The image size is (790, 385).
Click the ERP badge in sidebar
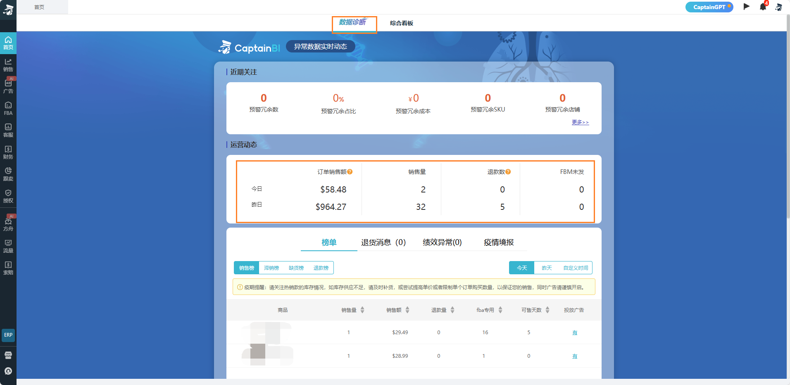8,335
